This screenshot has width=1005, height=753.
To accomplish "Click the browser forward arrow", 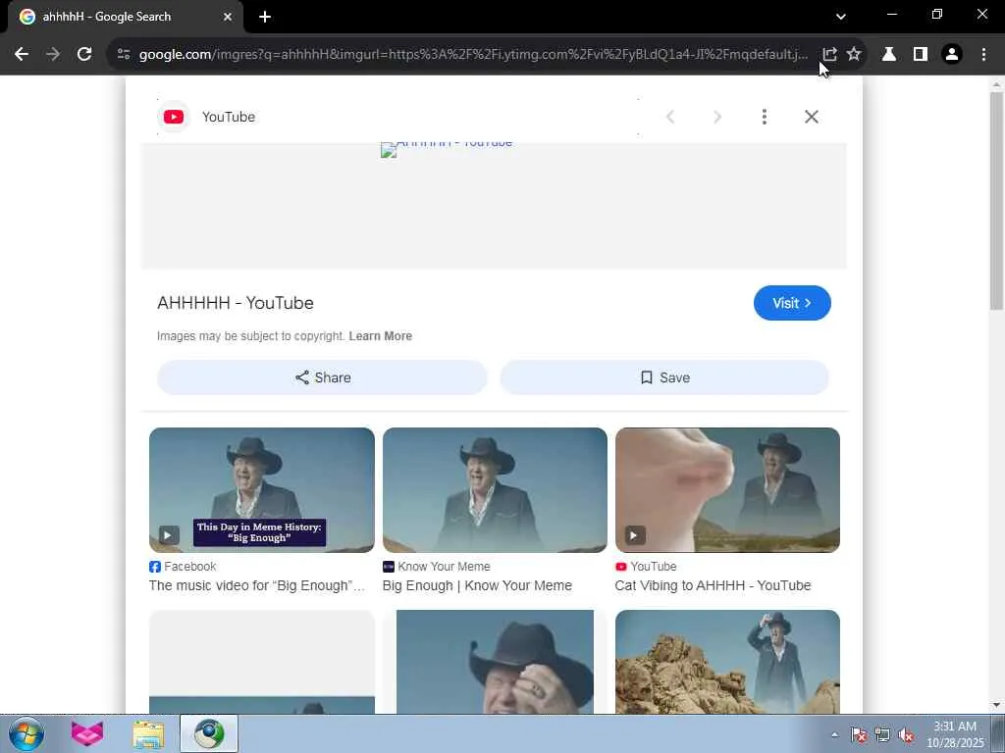I will pyautogui.click(x=53, y=54).
